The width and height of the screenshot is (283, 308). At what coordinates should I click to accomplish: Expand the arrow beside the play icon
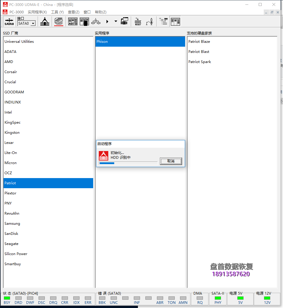116,21
